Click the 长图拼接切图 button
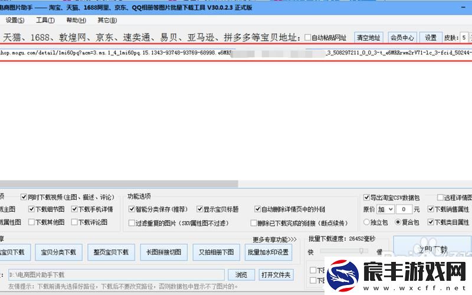 point(164,253)
